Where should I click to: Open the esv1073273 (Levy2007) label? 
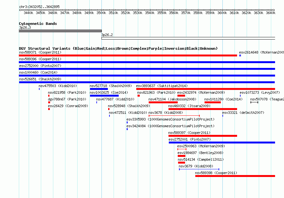pos(260,92)
